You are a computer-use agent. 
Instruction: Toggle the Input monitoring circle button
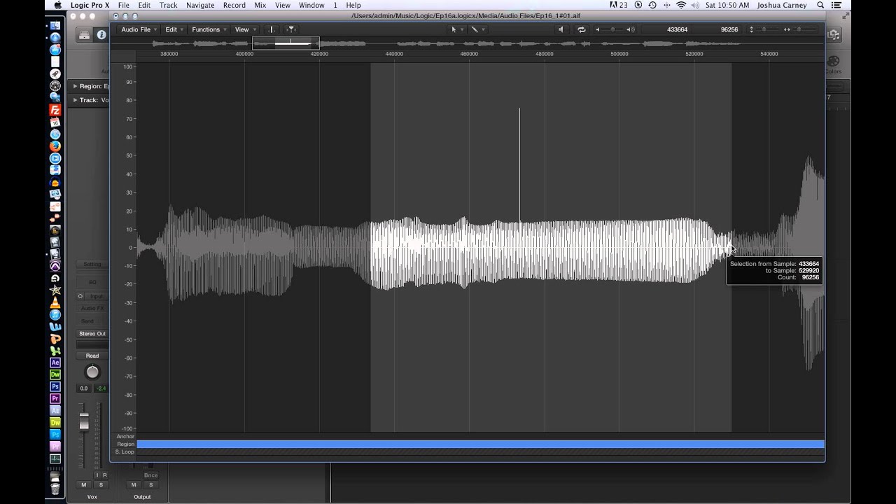80,296
